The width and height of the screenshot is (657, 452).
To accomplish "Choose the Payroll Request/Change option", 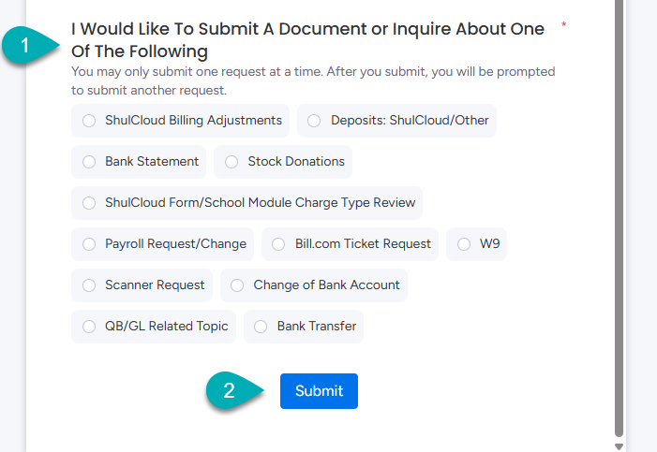I will click(x=89, y=244).
